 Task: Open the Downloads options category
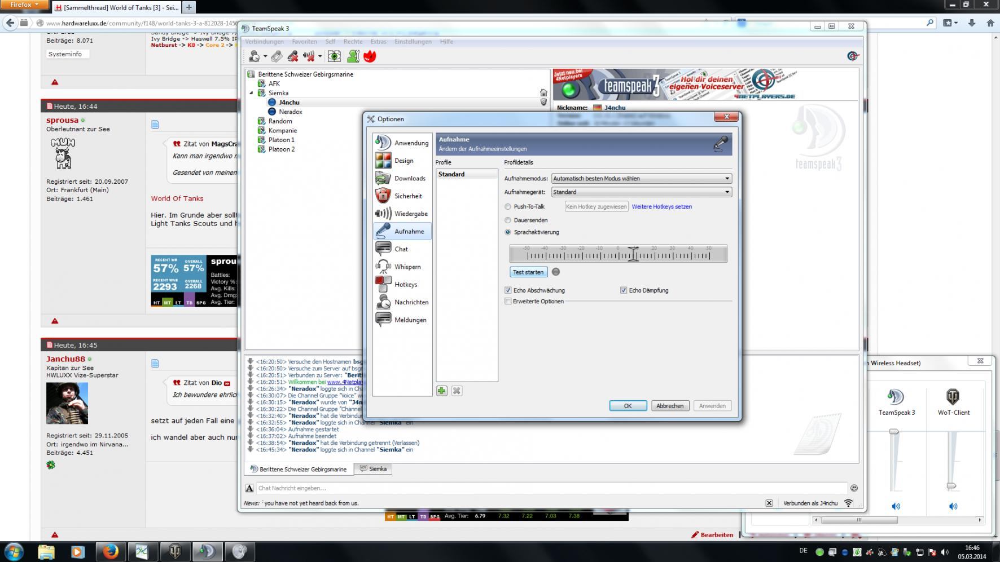pyautogui.click(x=402, y=178)
